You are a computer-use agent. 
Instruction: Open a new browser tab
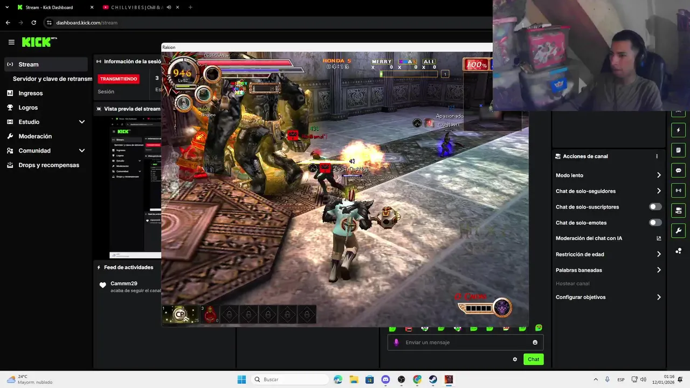click(190, 8)
